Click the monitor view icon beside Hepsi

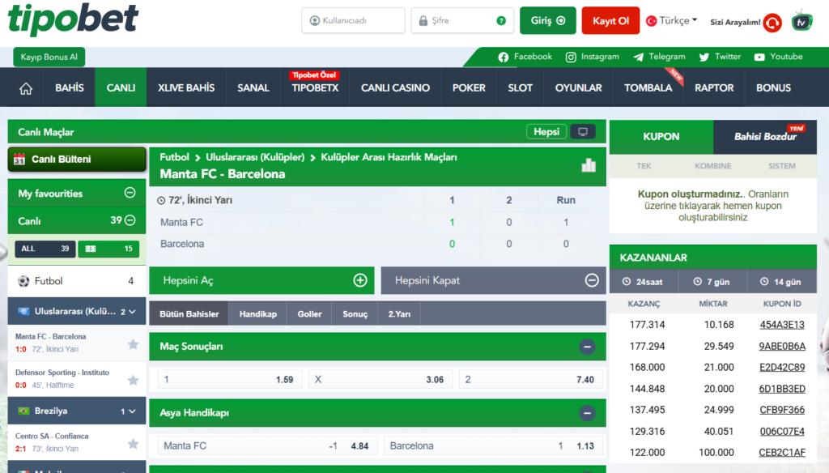(x=583, y=132)
